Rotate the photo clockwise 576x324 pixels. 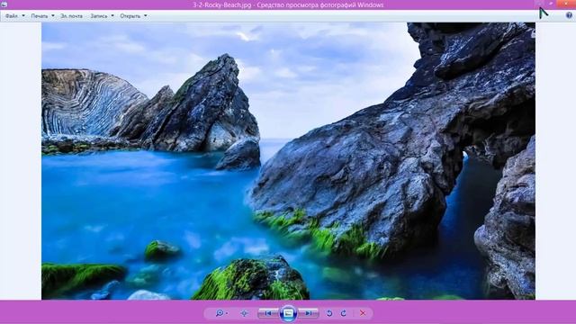344,313
